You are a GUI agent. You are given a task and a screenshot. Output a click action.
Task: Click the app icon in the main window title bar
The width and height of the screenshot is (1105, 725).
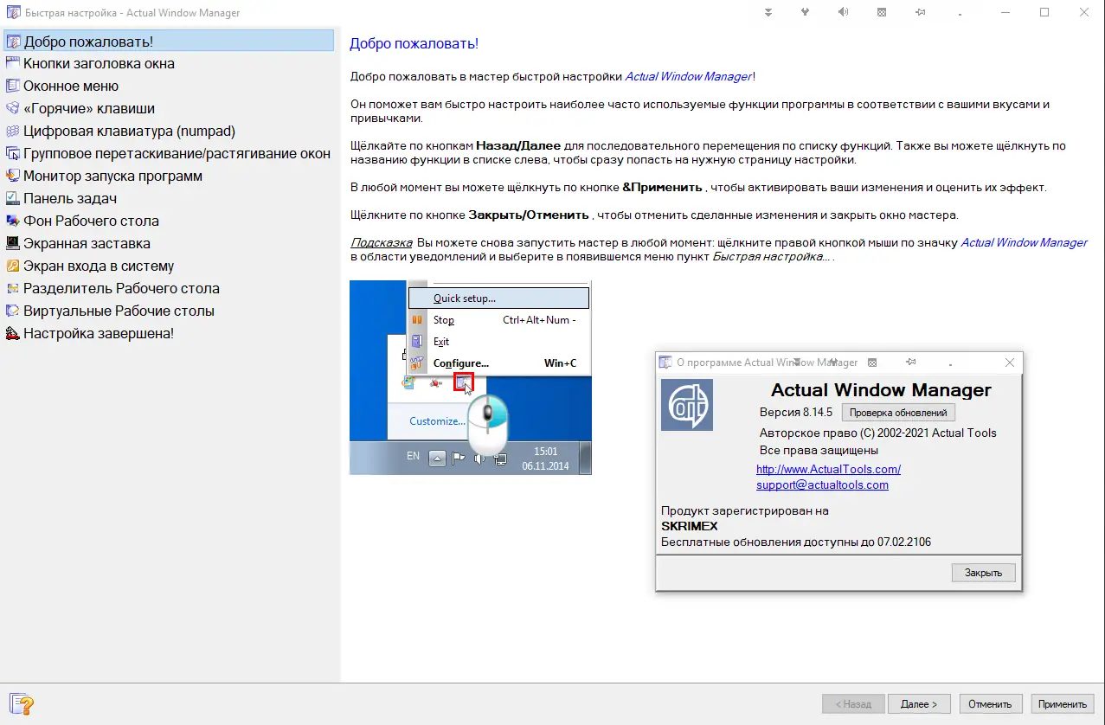point(12,13)
